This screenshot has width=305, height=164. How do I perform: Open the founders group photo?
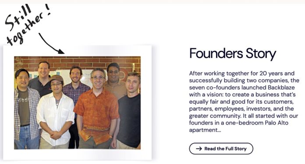point(77,103)
